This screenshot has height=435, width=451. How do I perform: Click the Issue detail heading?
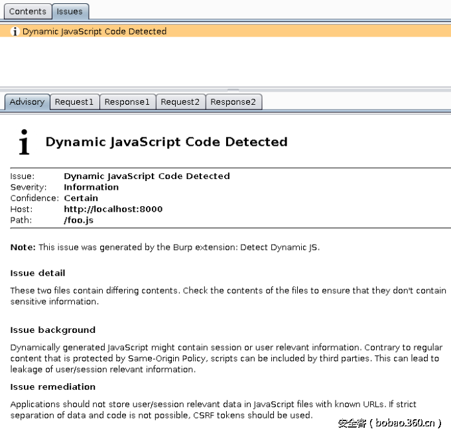pos(38,273)
